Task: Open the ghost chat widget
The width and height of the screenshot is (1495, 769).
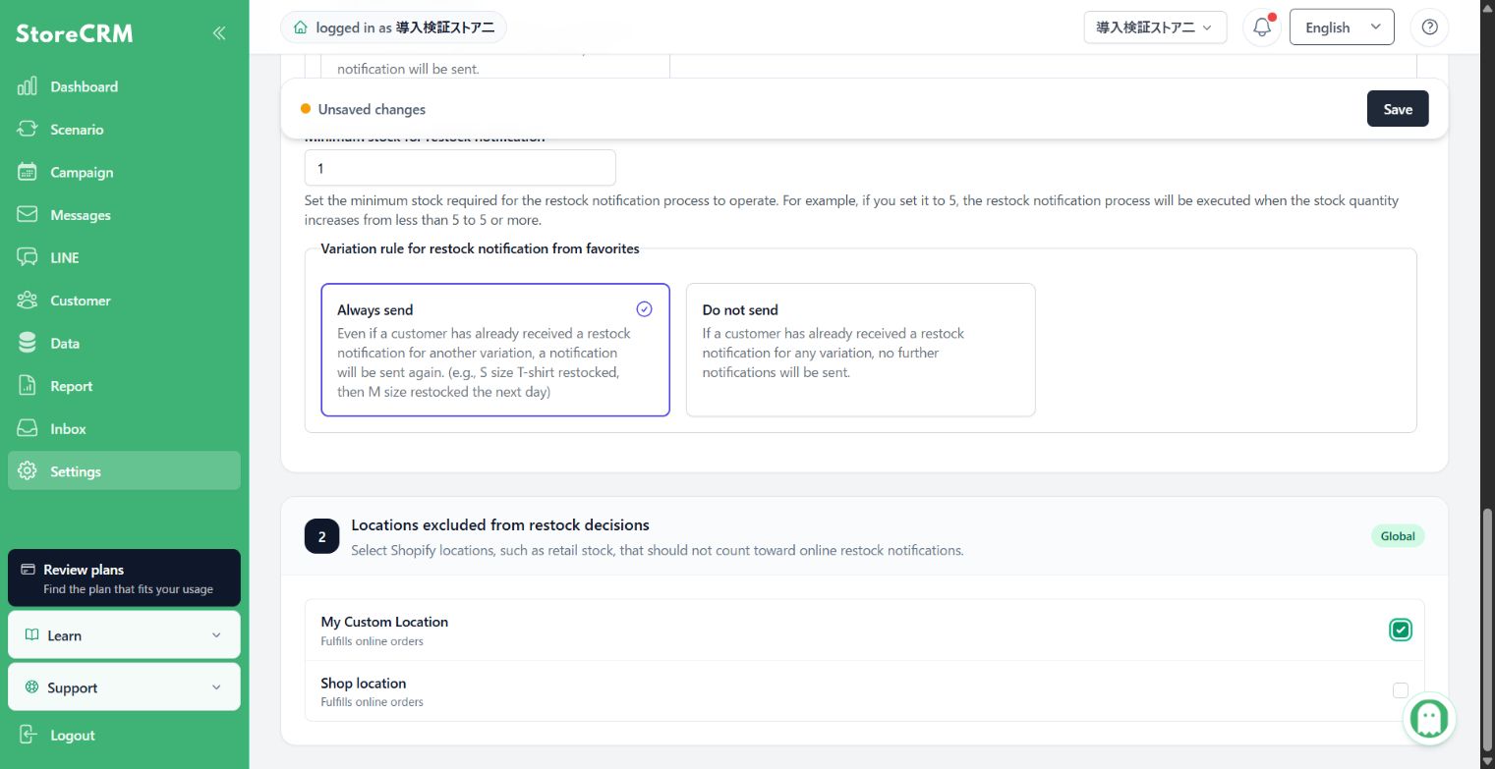Action: click(1429, 719)
